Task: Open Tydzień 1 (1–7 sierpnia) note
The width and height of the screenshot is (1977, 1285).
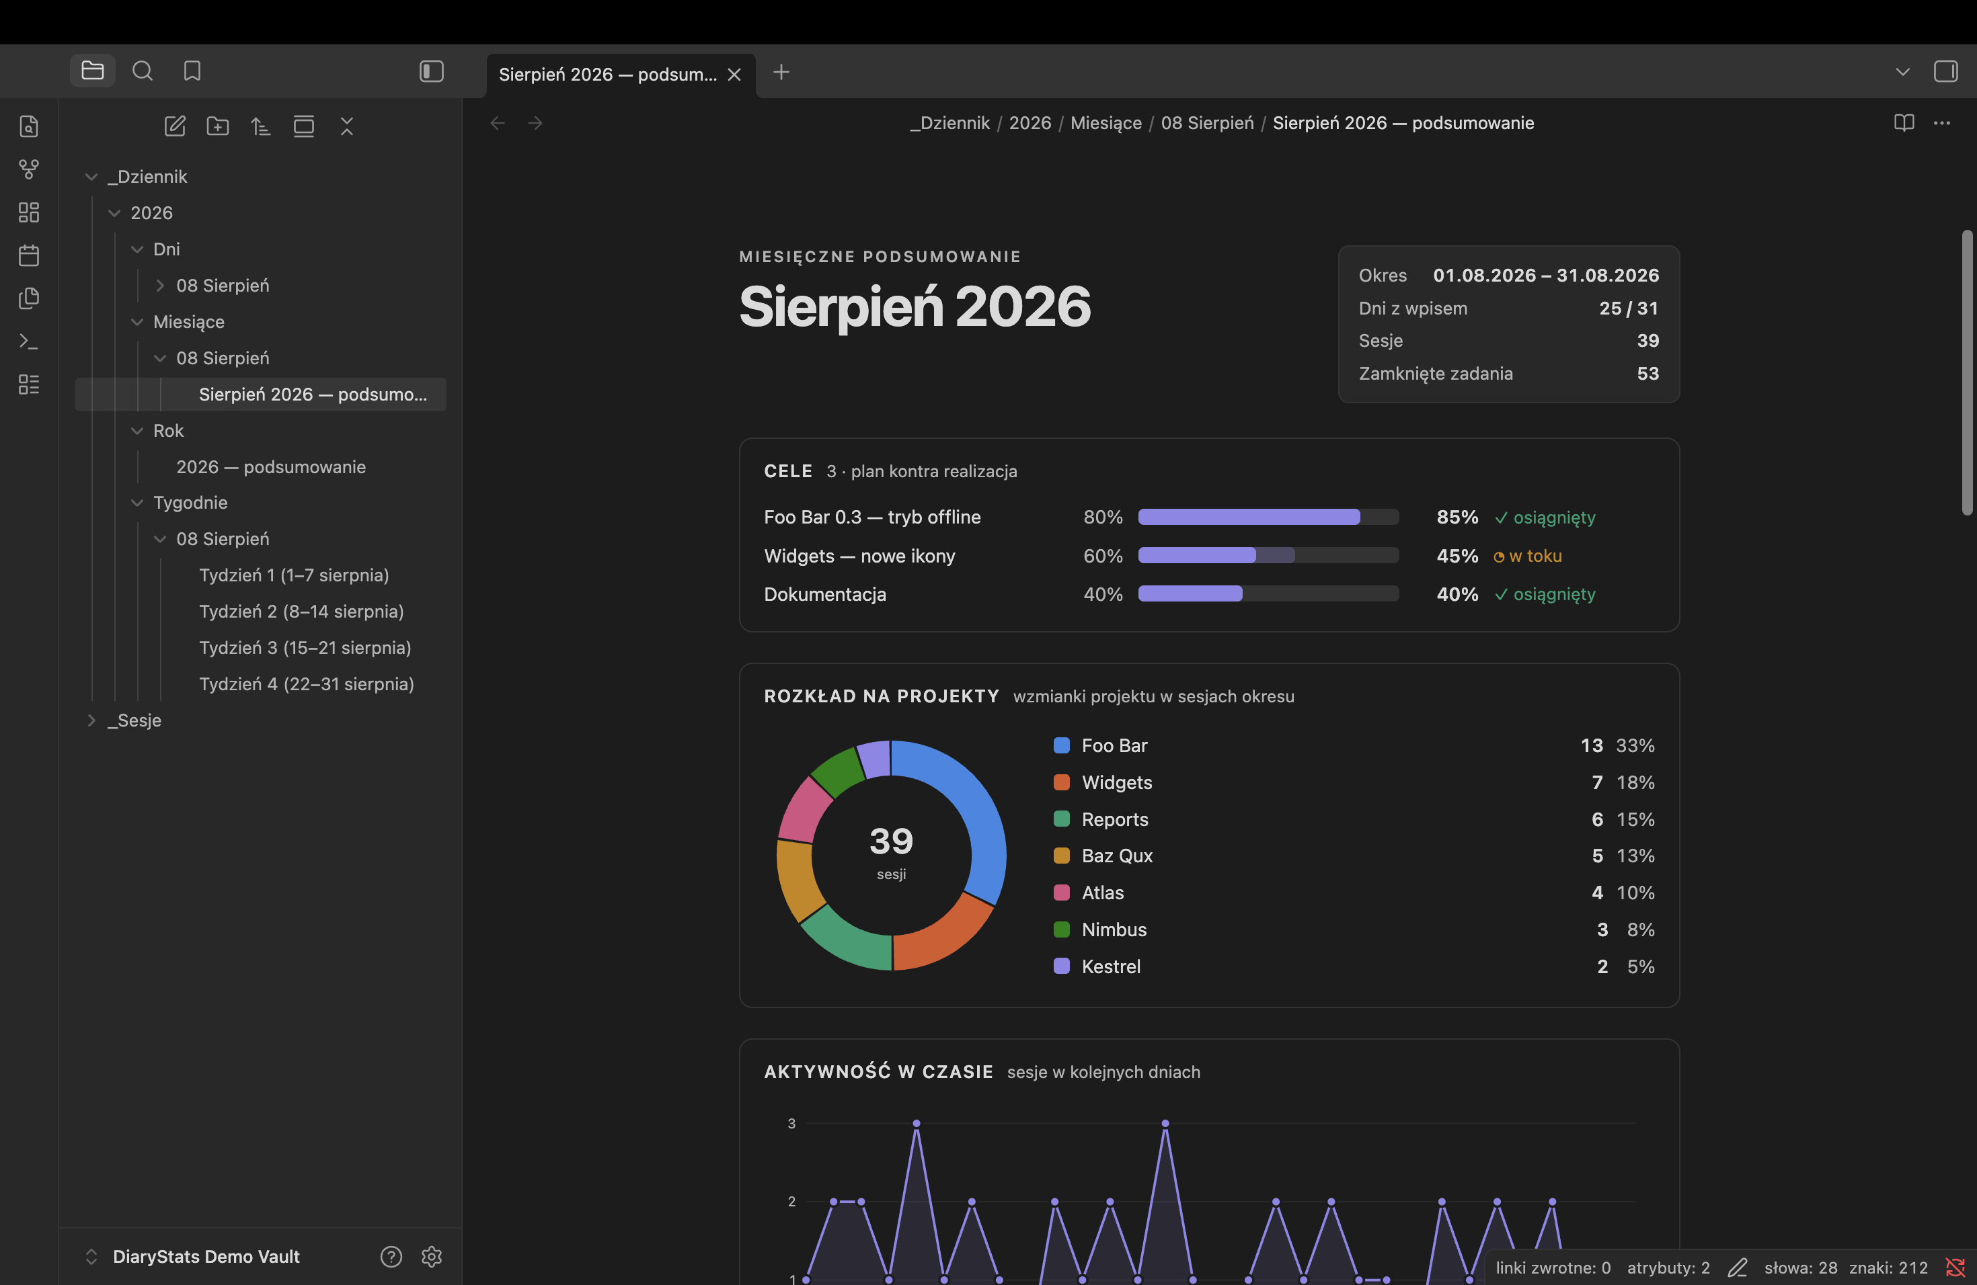Action: [x=294, y=575]
